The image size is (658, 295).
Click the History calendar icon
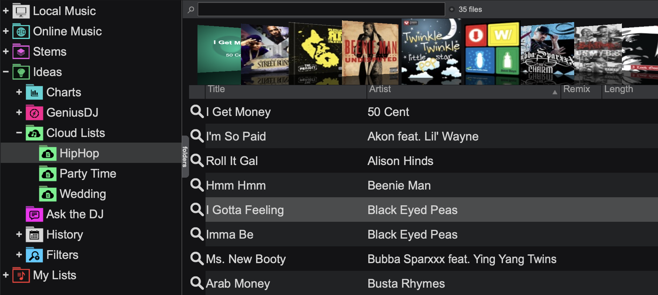(34, 235)
